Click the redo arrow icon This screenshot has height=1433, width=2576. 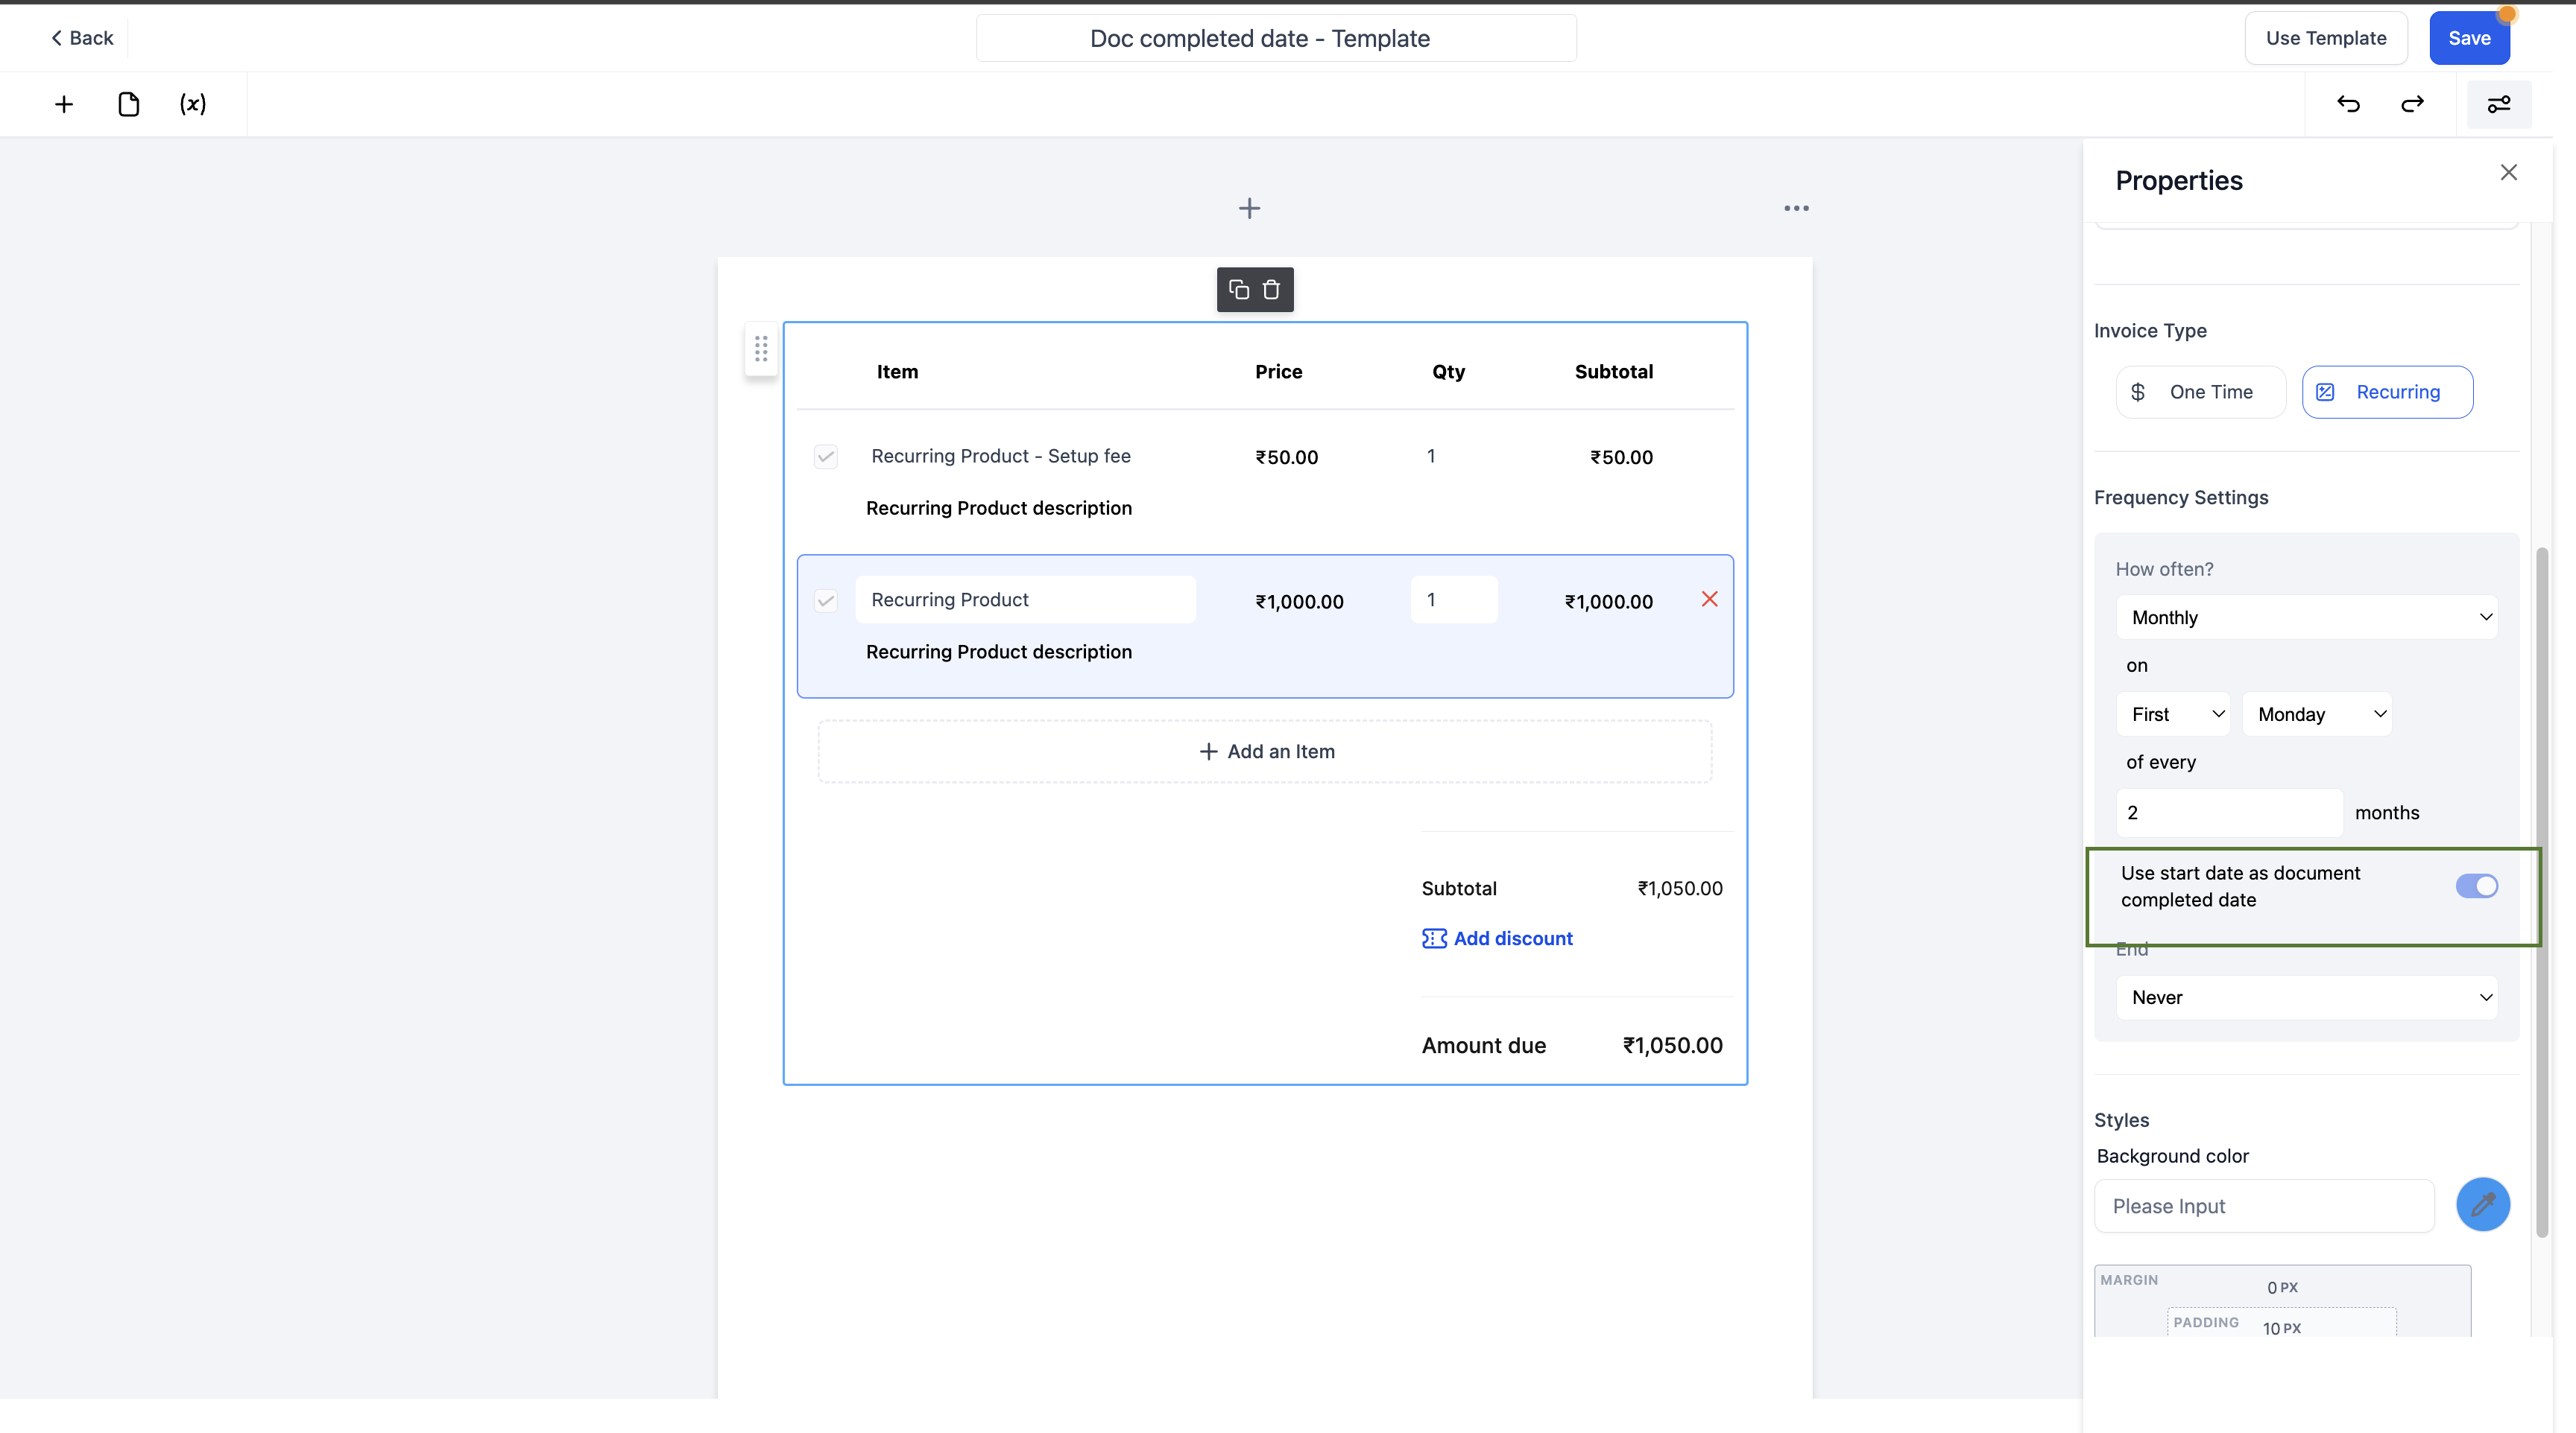pos(2412,104)
